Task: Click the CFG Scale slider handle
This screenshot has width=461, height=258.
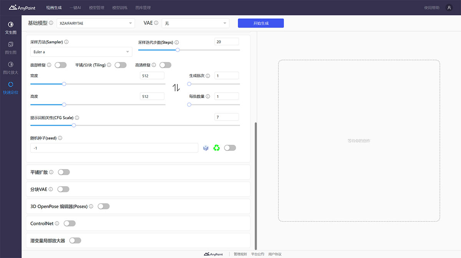Action: [74, 125]
